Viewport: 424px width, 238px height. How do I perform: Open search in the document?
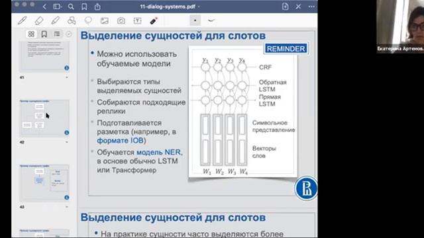(71, 7)
